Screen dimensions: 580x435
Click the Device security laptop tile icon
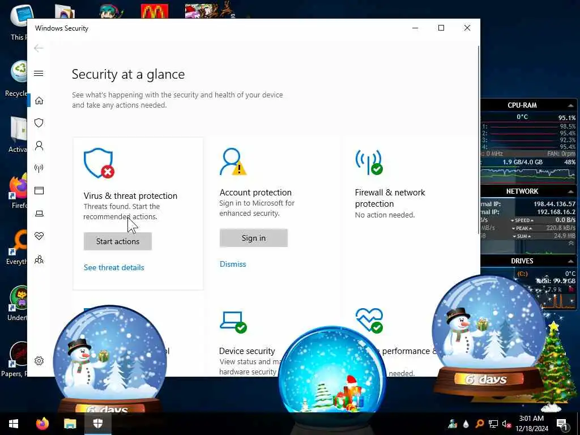(233, 322)
